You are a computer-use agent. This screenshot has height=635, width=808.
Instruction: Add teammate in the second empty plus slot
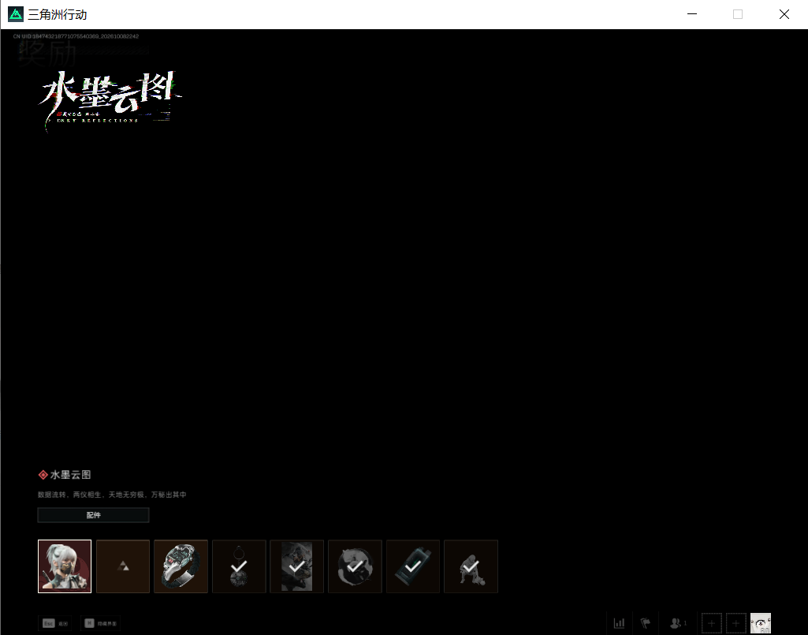pyautogui.click(x=735, y=623)
